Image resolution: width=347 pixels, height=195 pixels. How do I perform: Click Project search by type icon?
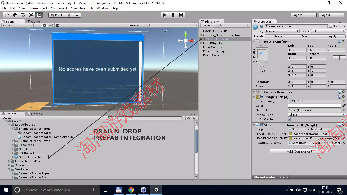(x=188, y=118)
